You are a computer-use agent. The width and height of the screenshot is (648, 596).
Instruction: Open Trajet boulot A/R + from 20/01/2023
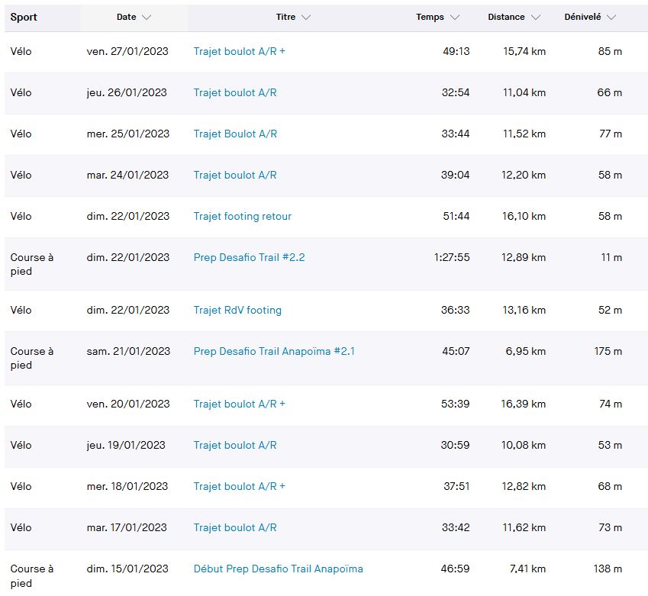[239, 404]
